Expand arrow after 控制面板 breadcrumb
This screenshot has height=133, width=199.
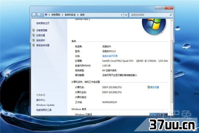(62, 15)
